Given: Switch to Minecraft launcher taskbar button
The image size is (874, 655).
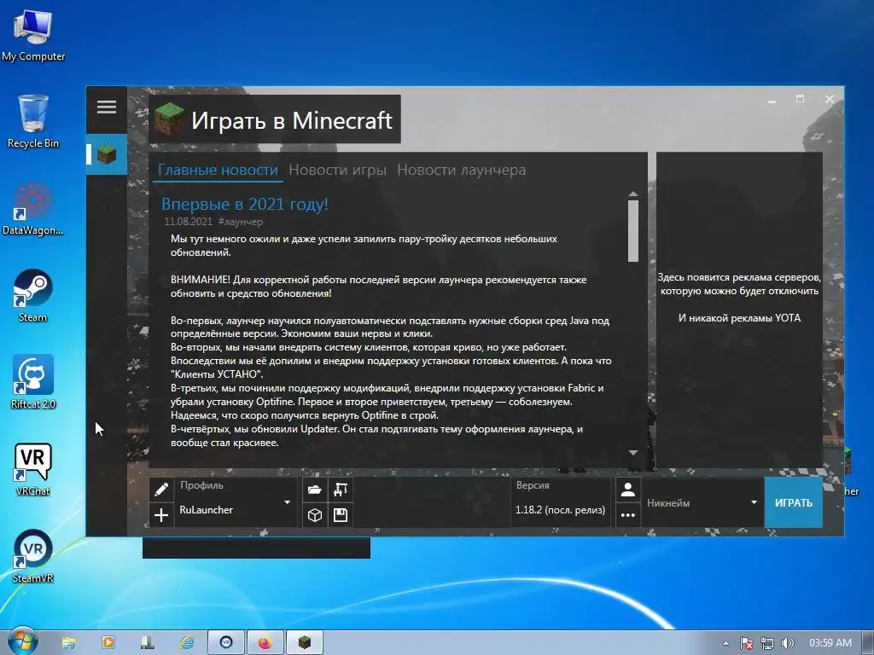Looking at the screenshot, I should click(305, 643).
